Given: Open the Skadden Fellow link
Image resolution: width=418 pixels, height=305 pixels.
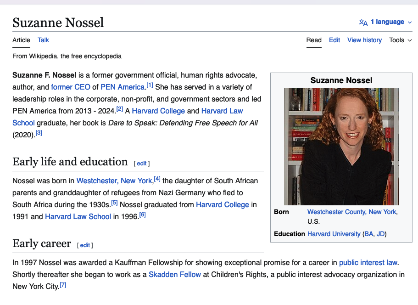Looking at the screenshot, I should point(175,274).
